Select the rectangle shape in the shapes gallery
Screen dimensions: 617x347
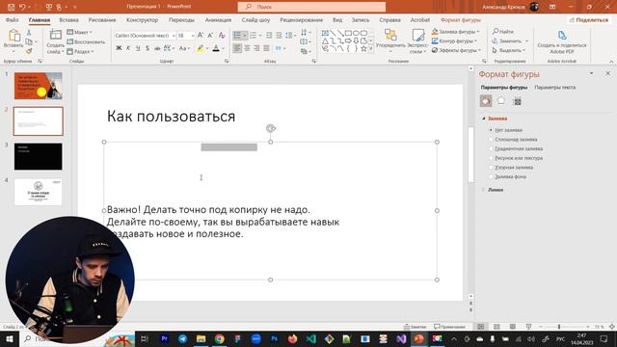[x=348, y=33]
